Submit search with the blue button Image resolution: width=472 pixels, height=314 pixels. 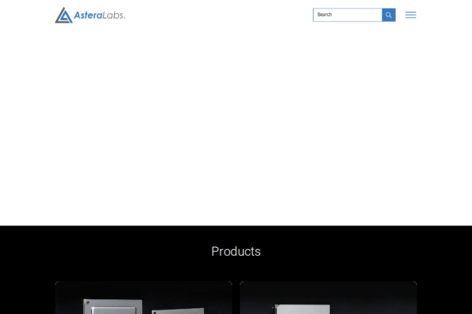pyautogui.click(x=388, y=15)
